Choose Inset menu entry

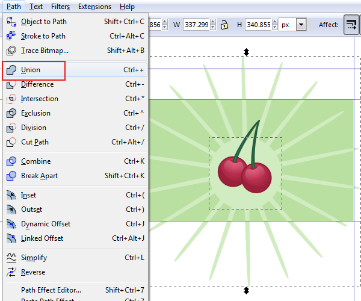[x=76, y=195]
